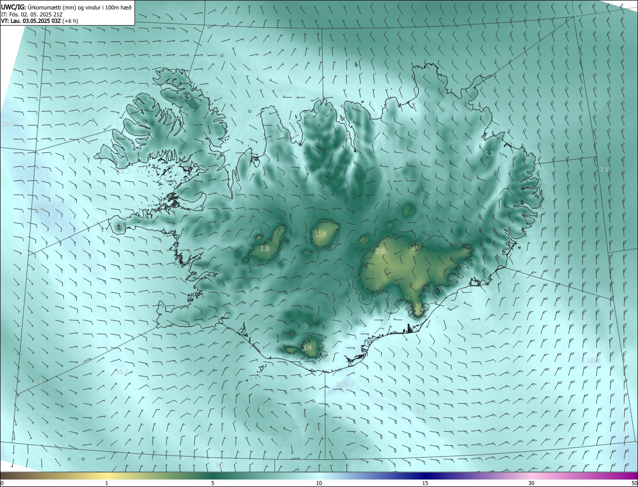Click the "7.7" value south of Iceland
The image size is (638, 487).
(264, 409)
